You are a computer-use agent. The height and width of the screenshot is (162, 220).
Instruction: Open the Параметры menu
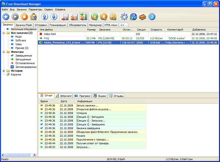tap(35, 9)
